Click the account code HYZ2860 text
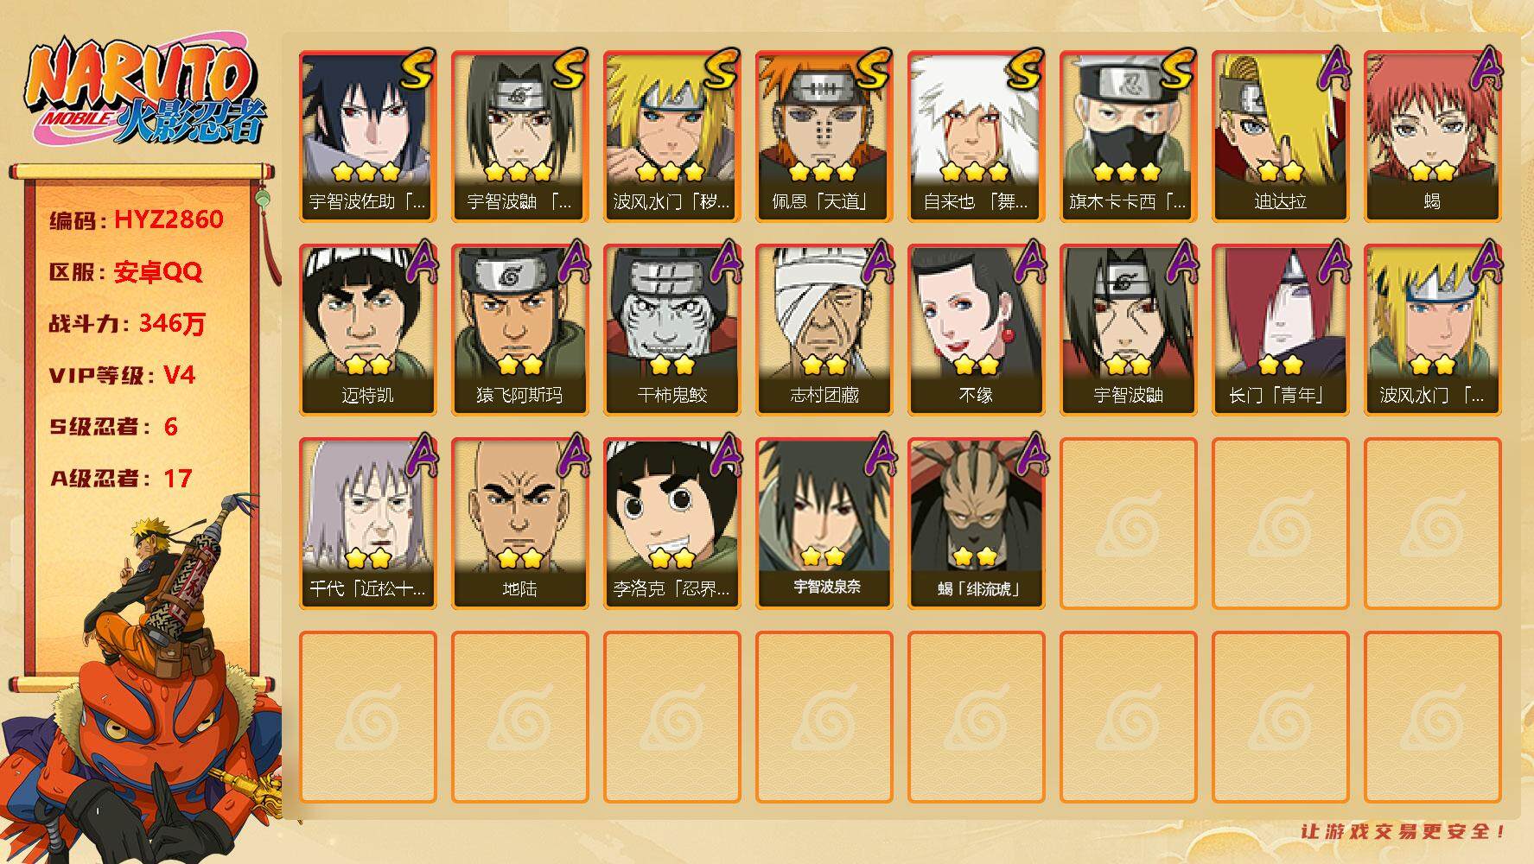 (x=169, y=219)
